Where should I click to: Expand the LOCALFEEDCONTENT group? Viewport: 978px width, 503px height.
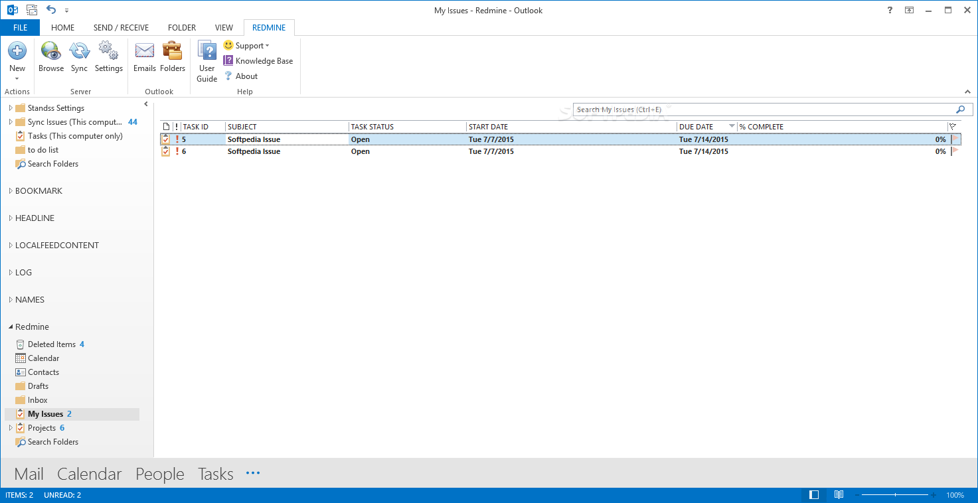click(11, 246)
